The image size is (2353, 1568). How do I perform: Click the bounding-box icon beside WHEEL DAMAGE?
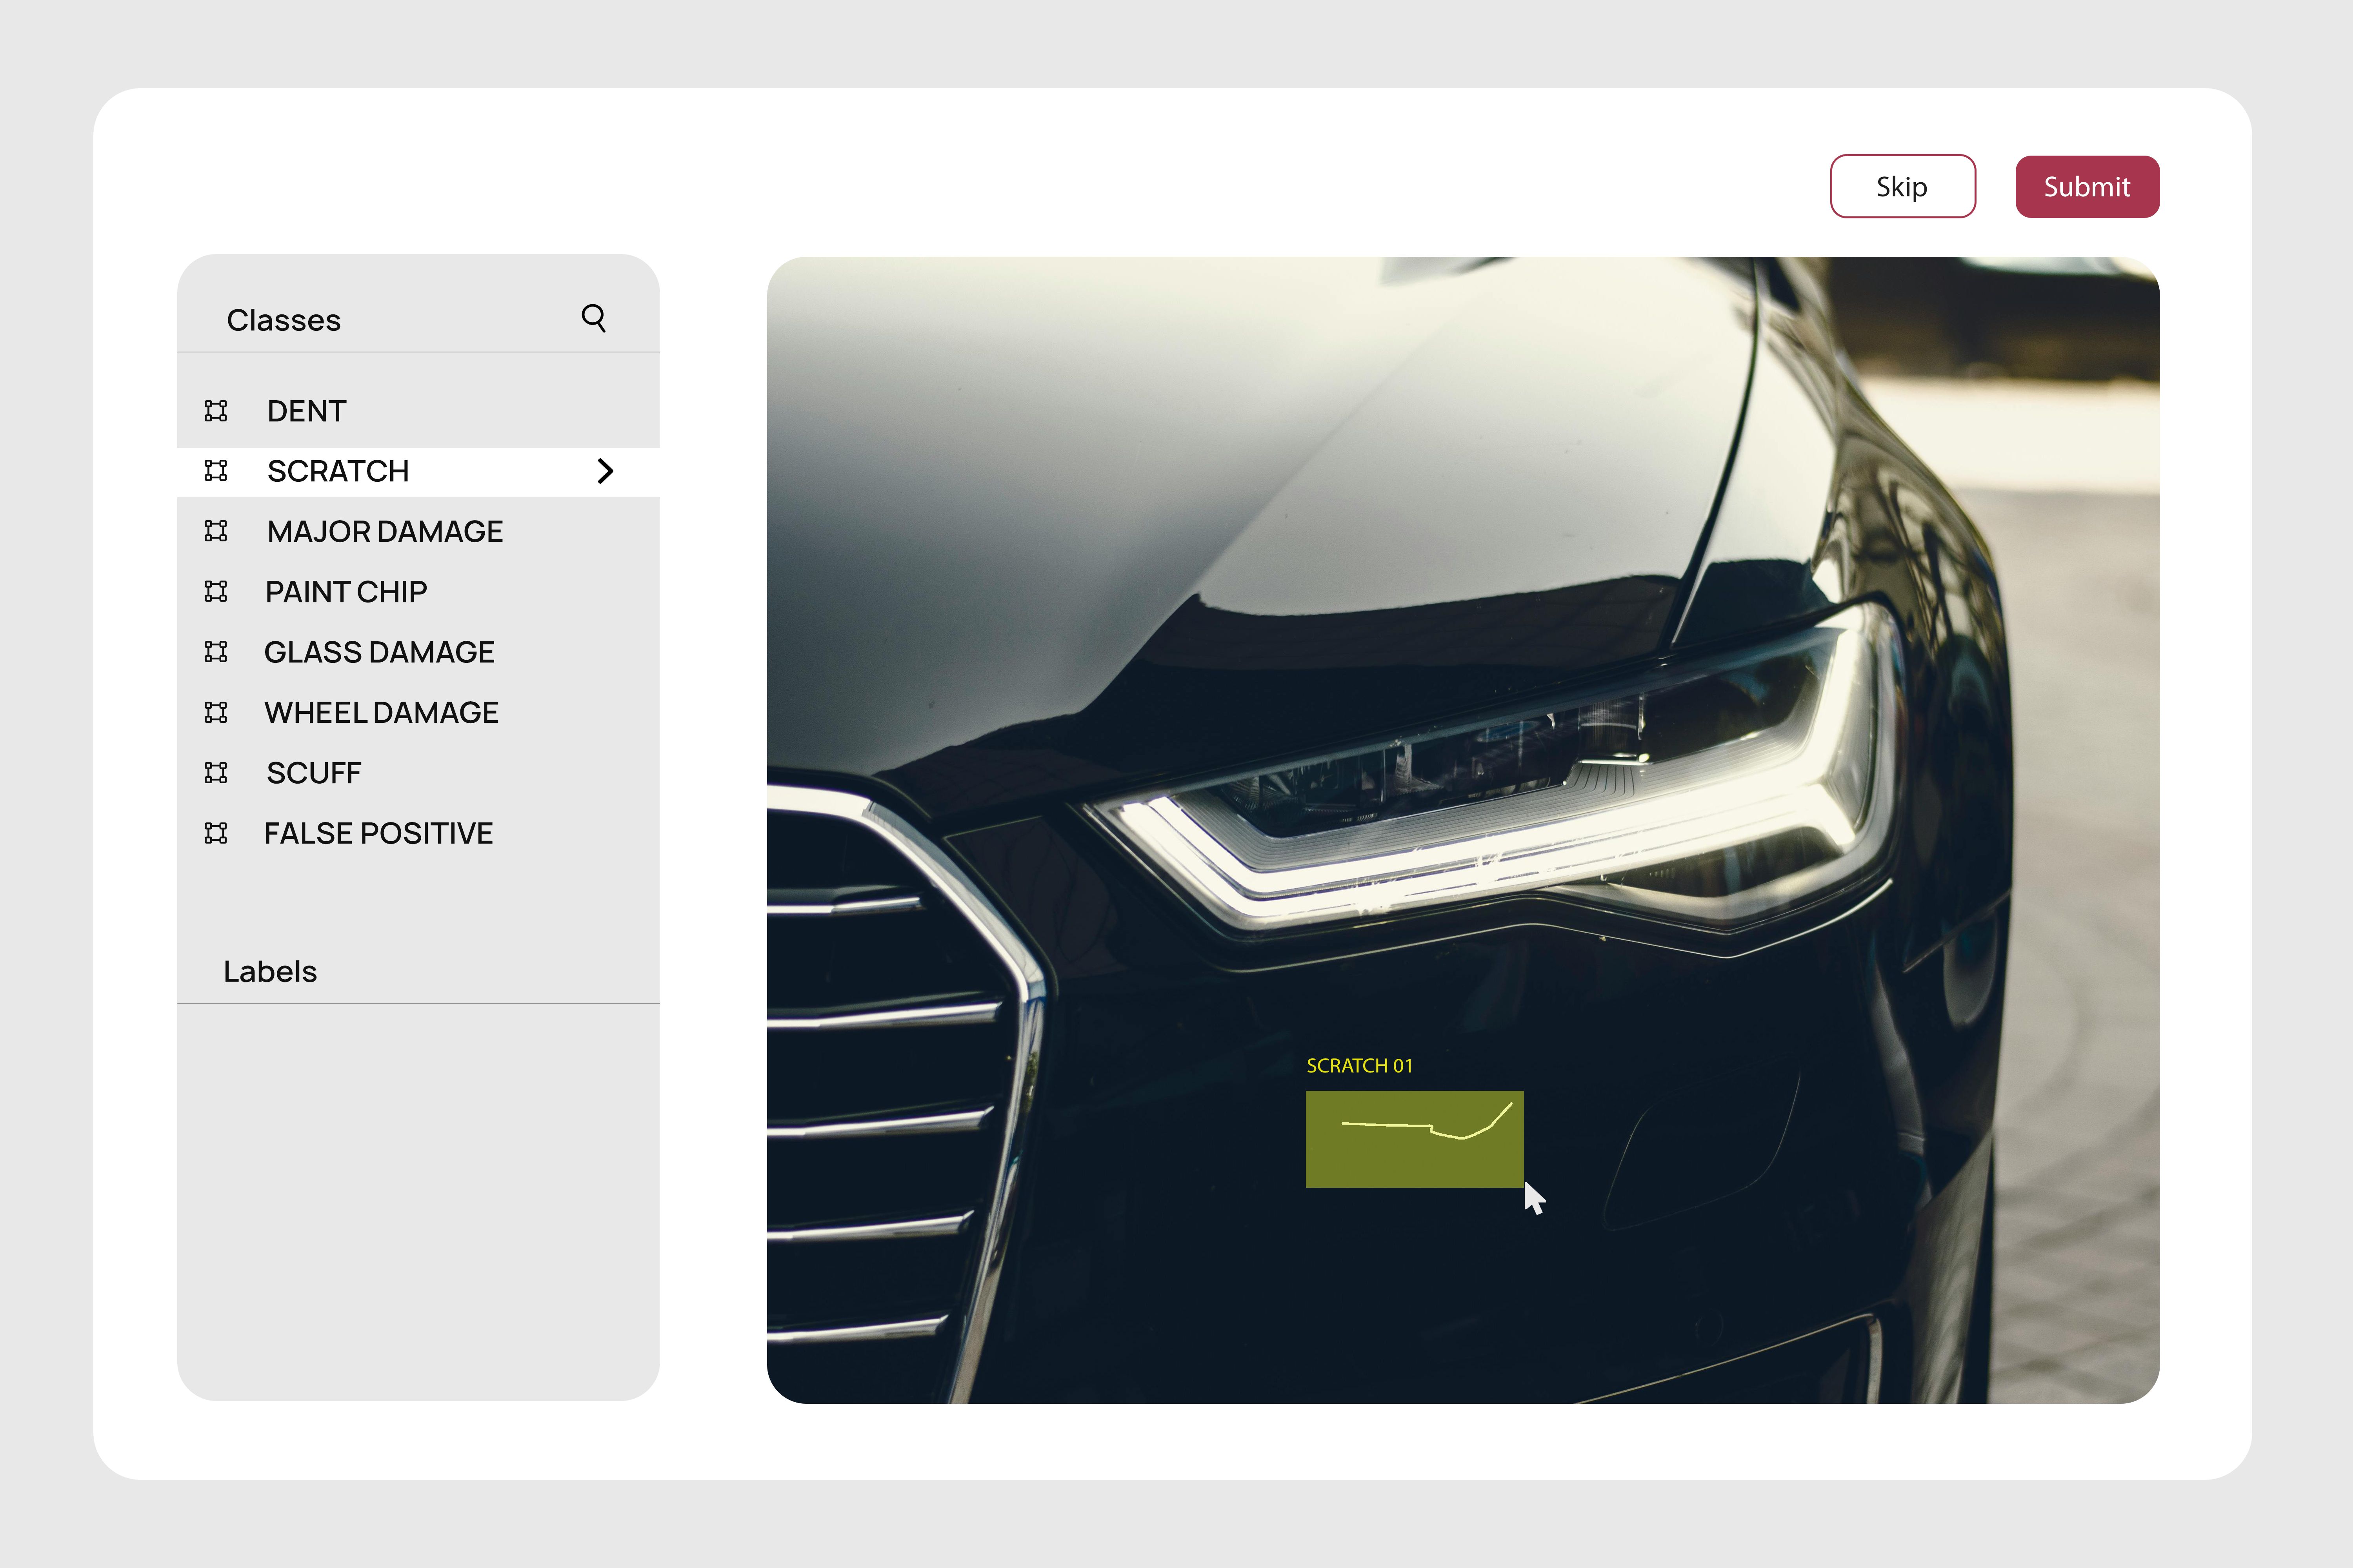[x=216, y=712]
